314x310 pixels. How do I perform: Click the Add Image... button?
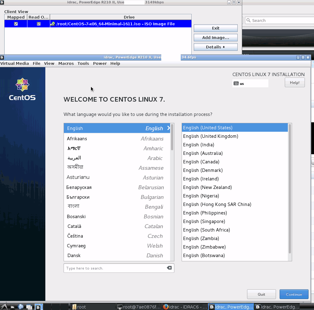(x=215, y=38)
